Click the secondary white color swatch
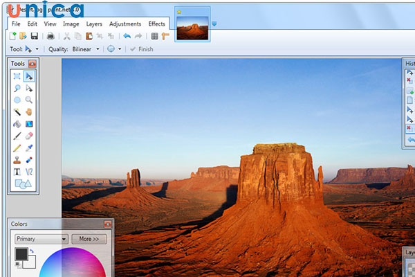This screenshot has height=277, width=415. [31, 263]
